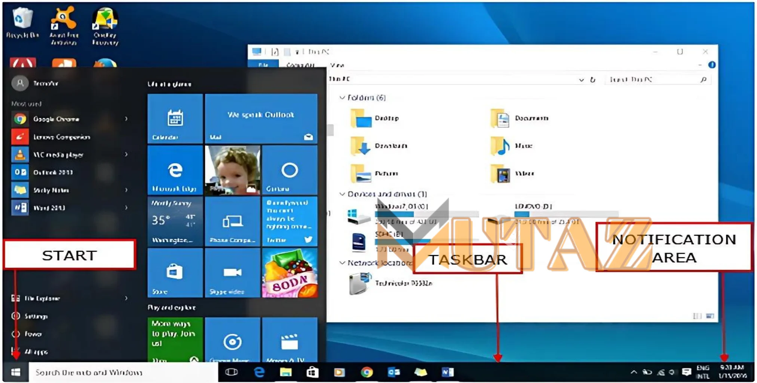The height and width of the screenshot is (383, 757).
Task: Expand Google Chrome jump list arrow
Action: coord(126,119)
